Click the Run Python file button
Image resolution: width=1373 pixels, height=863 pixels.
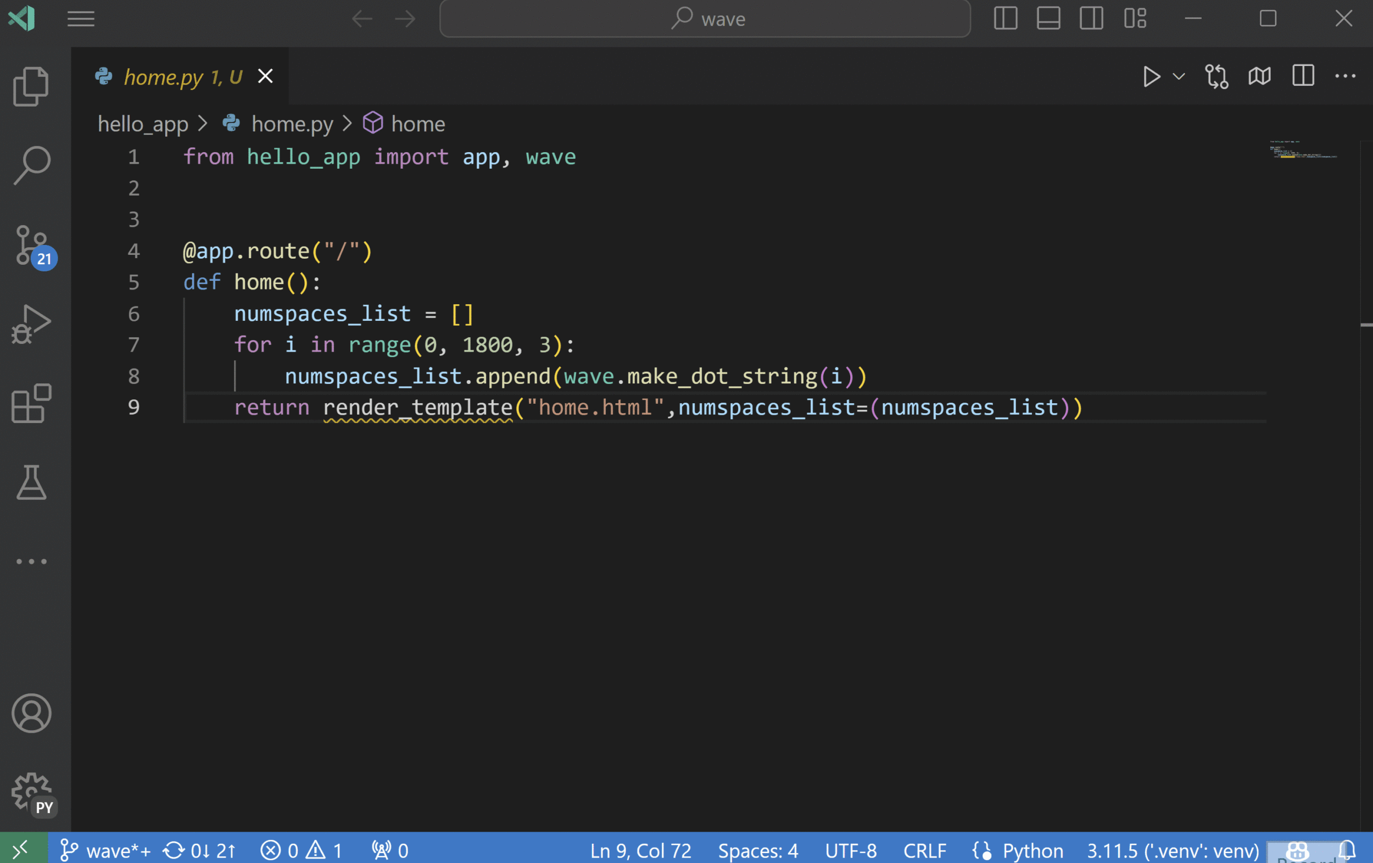coord(1152,76)
